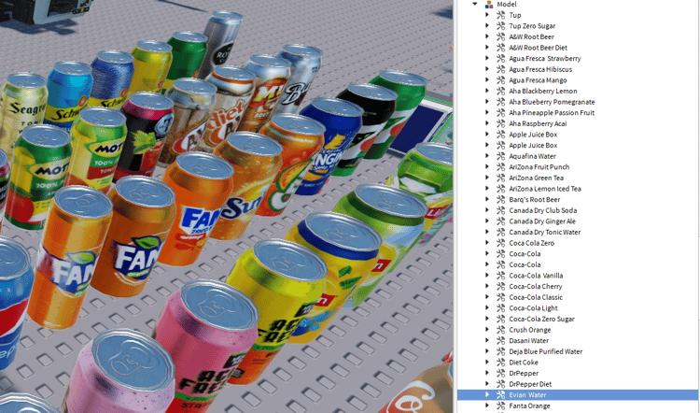The height and width of the screenshot is (413, 700).
Task: Click the tool icon beside Agua Fresca Strawberry
Action: tap(501, 59)
